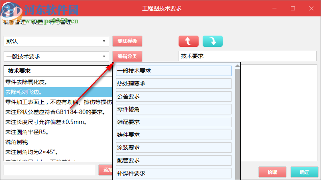Open the 模板管理 menu
Screen dimensions: 321x180
click(14, 22)
